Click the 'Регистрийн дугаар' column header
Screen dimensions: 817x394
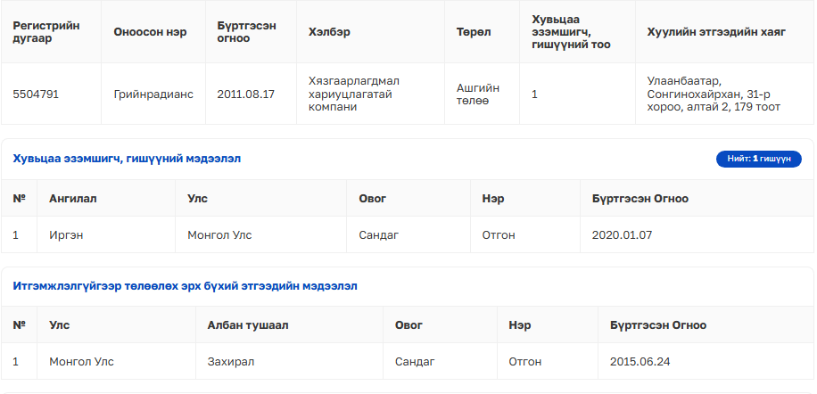click(x=46, y=32)
